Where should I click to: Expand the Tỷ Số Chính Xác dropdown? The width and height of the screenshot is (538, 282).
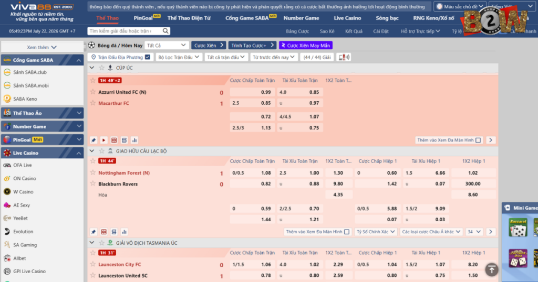pyautogui.click(x=375, y=232)
